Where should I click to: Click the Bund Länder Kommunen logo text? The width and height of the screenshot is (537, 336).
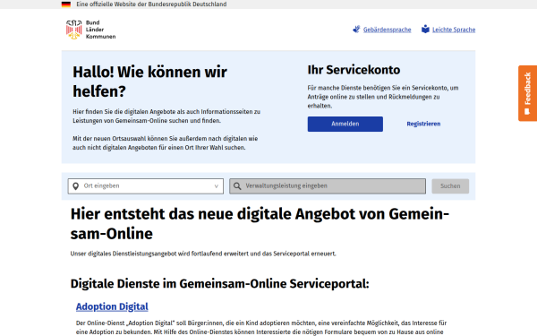(x=100, y=30)
